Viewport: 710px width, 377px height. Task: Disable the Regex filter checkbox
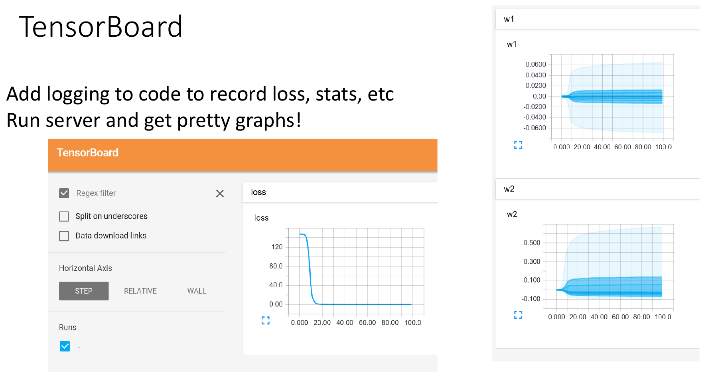tap(64, 193)
